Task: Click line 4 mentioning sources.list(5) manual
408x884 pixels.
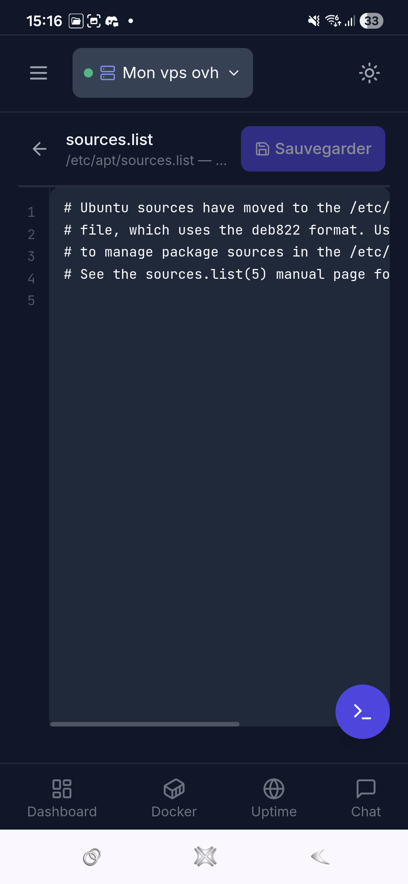Action: pos(227,274)
